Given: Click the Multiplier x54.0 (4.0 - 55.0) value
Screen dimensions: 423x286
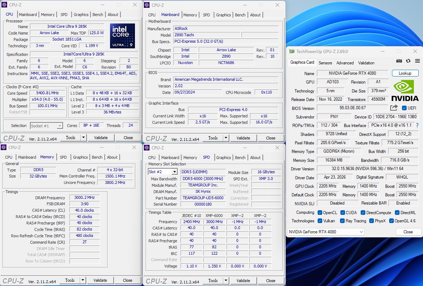Looking at the screenshot, I should 47,99.
